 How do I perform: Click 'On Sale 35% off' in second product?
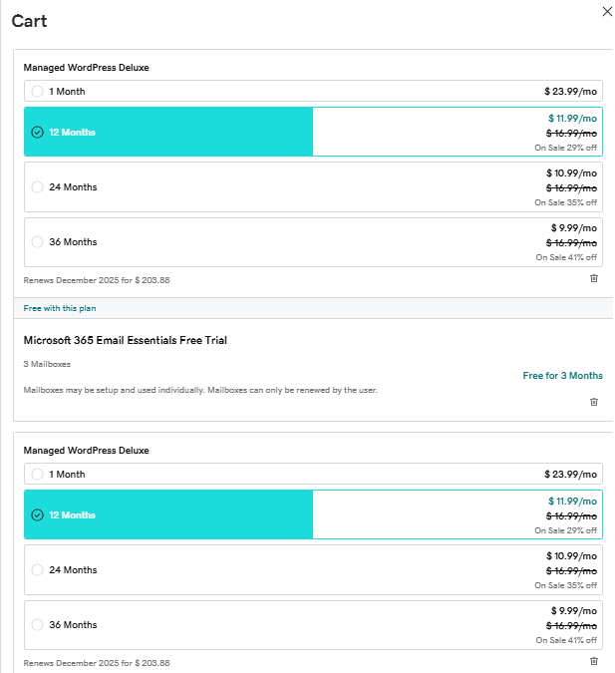coord(565,585)
